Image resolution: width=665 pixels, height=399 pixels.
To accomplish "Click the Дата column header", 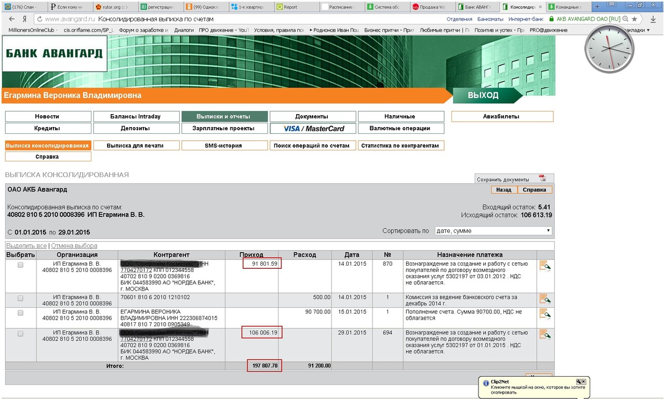I will point(352,255).
